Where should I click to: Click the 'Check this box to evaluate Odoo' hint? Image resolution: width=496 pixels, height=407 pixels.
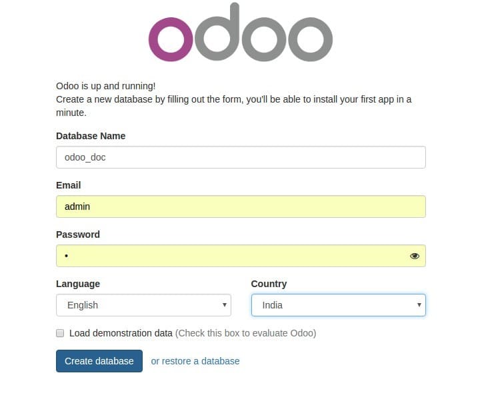pyautogui.click(x=246, y=333)
